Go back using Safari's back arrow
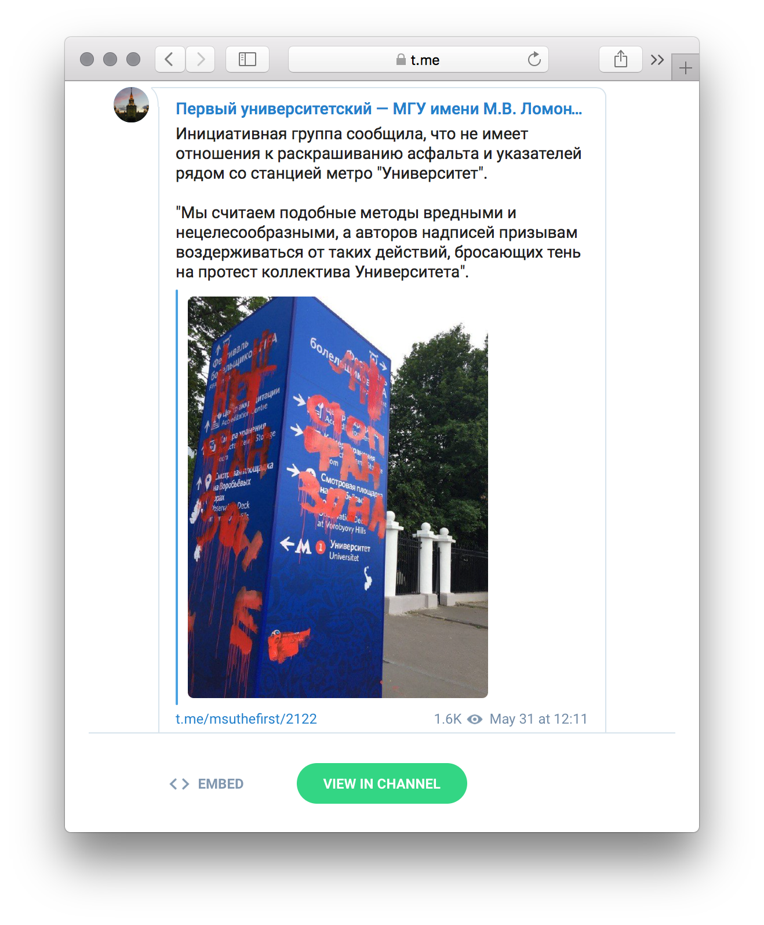This screenshot has height=925, width=764. point(170,59)
